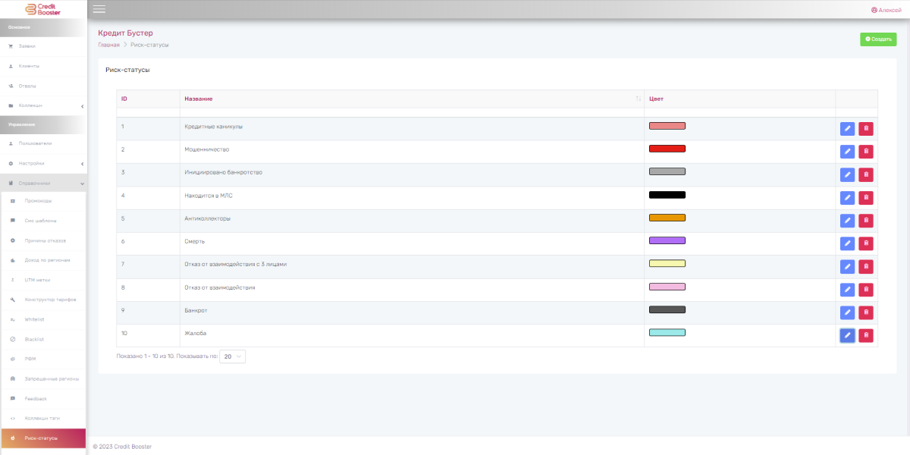
Task: Click the red Мошенничество color swatch
Action: click(667, 149)
